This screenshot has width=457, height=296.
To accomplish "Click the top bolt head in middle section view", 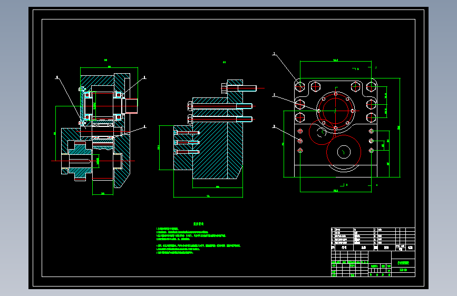I will (x=224, y=88).
